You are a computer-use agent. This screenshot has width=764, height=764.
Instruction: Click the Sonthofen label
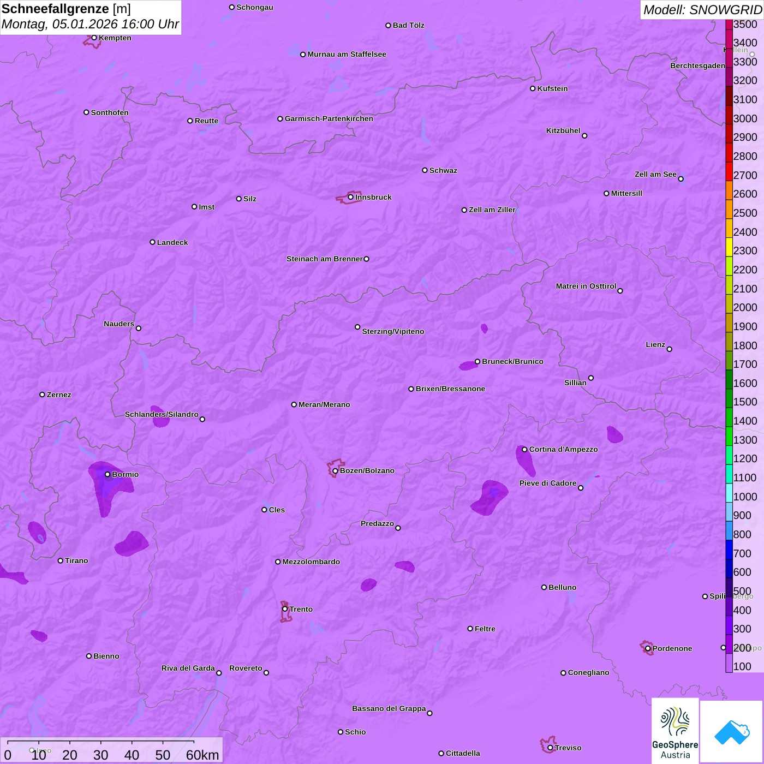(x=110, y=112)
